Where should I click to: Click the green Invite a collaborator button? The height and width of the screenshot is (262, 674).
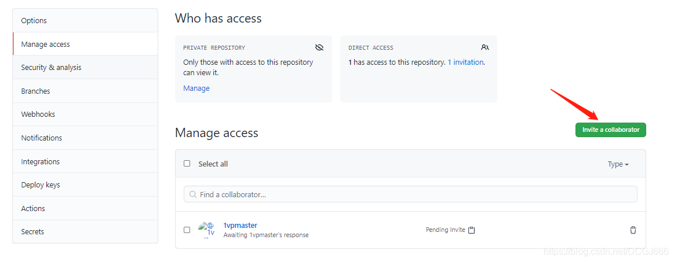pos(610,130)
